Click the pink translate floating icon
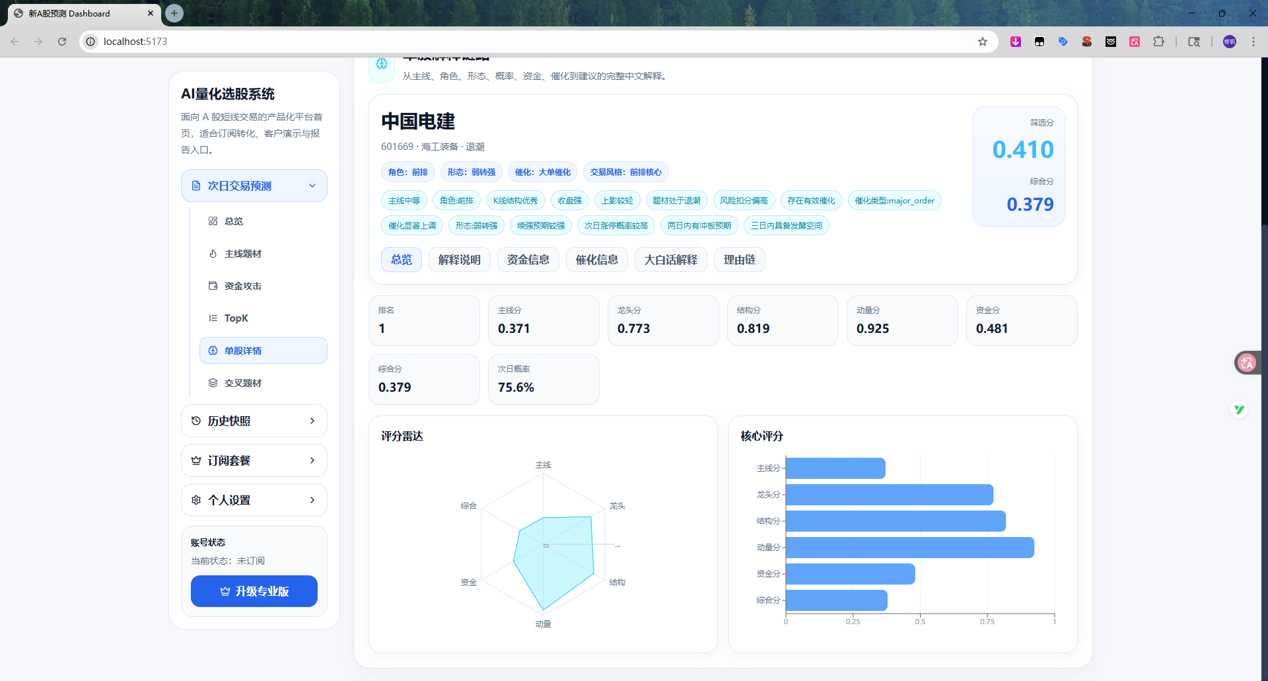Screen dimensions: 1268x681 [x=1247, y=363]
